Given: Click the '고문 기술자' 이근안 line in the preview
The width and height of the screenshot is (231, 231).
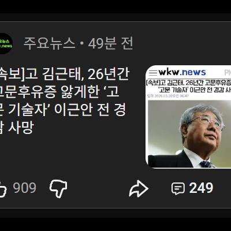Looking at the screenshot, I should pyautogui.click(x=195, y=90).
